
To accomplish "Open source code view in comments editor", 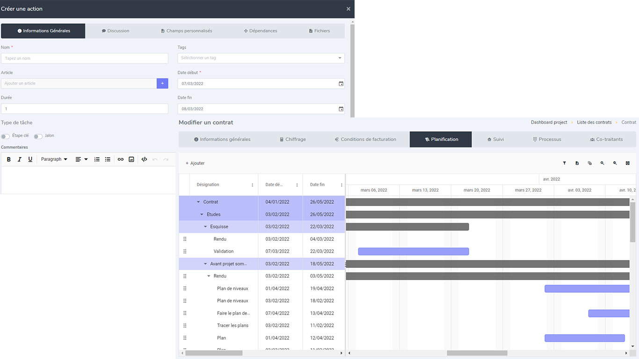I will tap(144, 159).
